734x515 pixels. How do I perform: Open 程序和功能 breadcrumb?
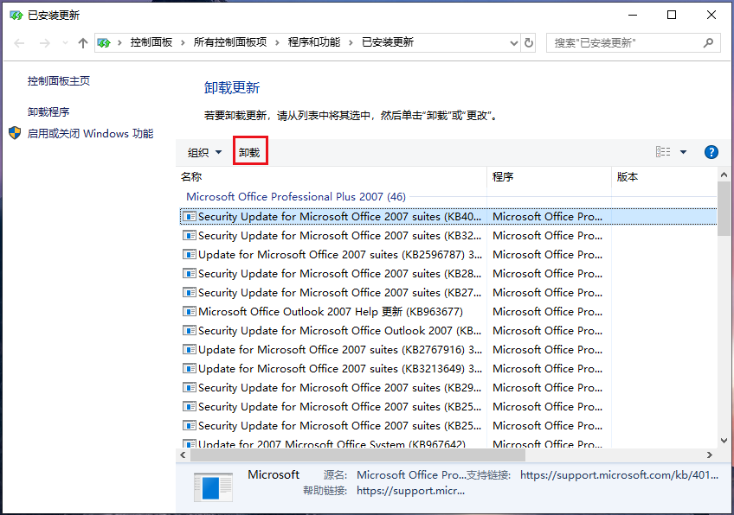pos(314,42)
